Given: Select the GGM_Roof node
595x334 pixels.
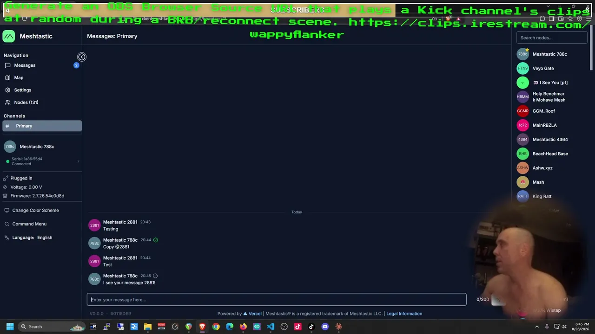Looking at the screenshot, I should click(x=544, y=111).
